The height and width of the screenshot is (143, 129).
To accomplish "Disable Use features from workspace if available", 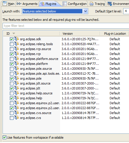I will tap(4, 137).
